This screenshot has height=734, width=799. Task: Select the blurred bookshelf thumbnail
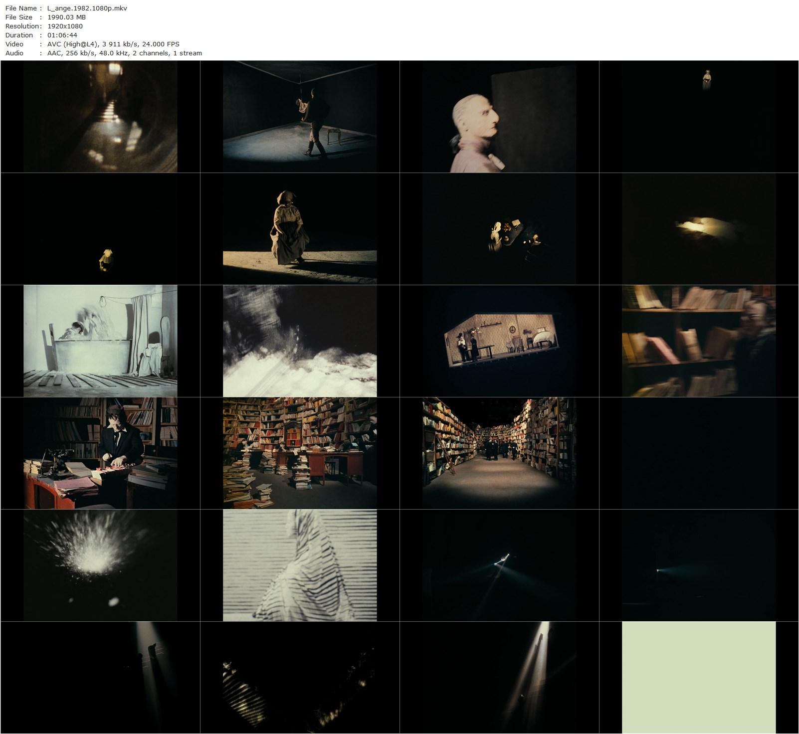[x=699, y=341]
